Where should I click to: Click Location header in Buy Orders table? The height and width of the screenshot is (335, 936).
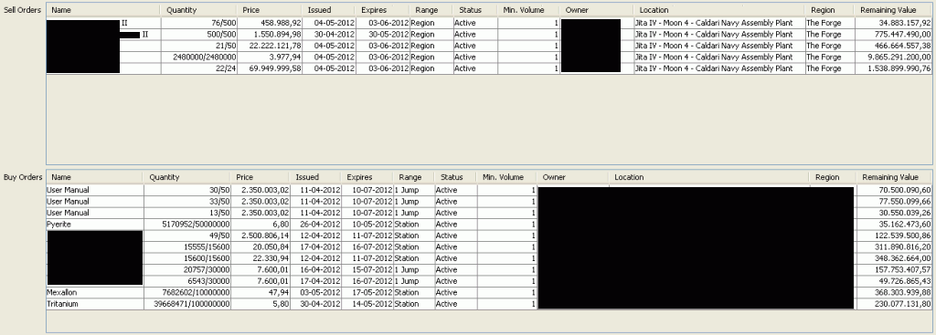coord(708,177)
